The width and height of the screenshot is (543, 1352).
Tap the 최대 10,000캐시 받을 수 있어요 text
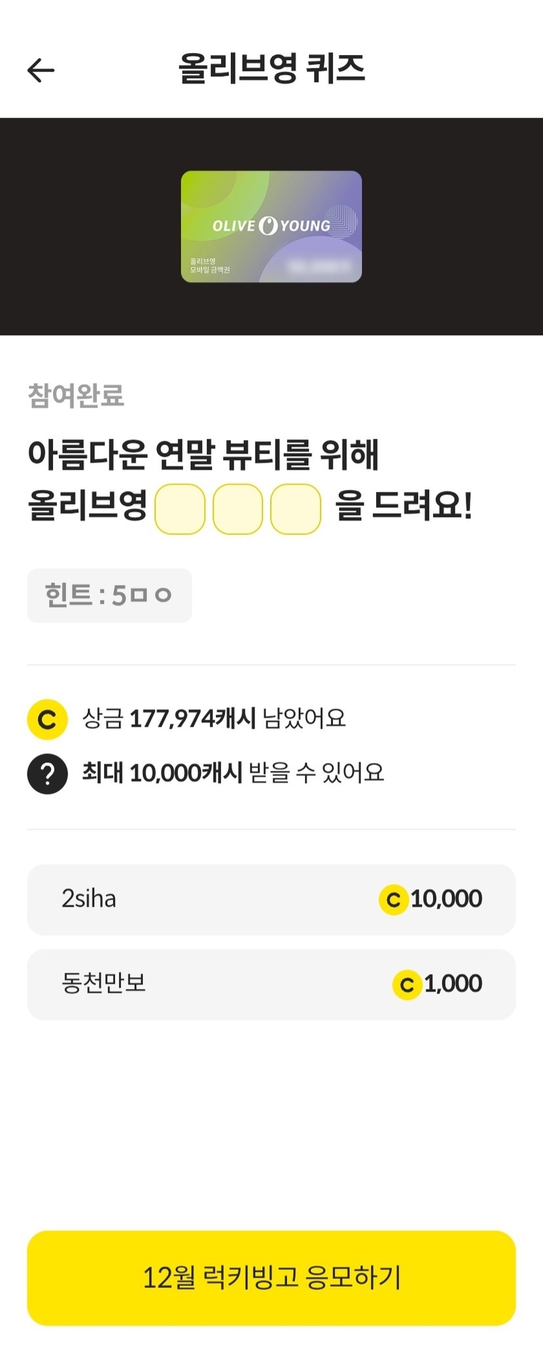coord(233,773)
